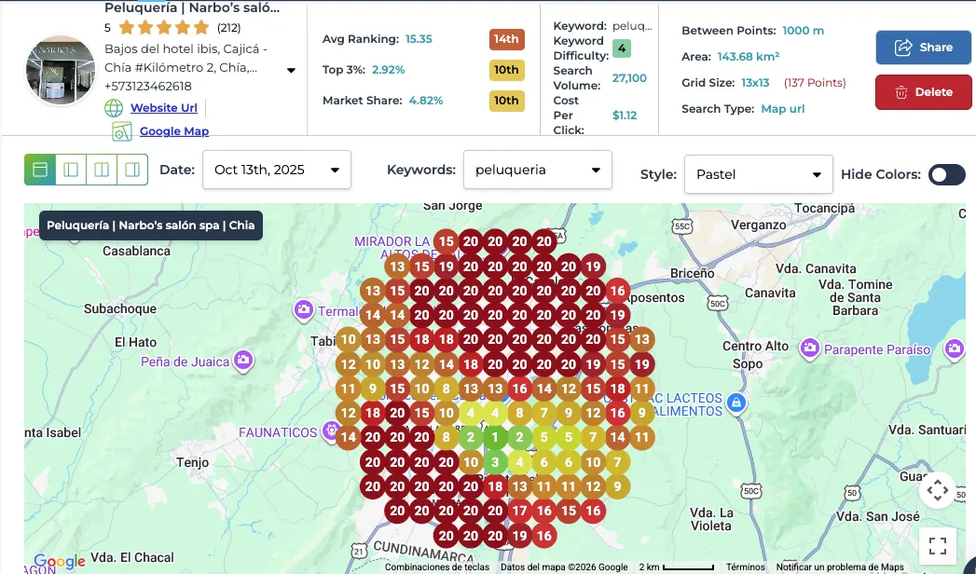Toggle the Hide Colors switch
The height and width of the screenshot is (574, 976).
[946, 173]
